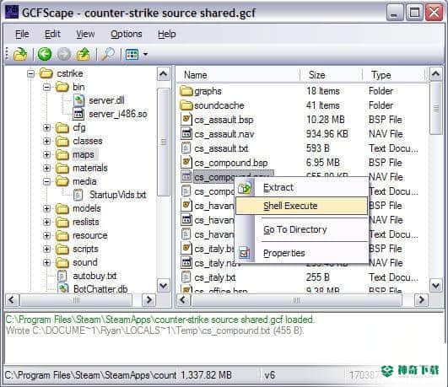Choose Shell Execute from context menu

tap(301, 206)
